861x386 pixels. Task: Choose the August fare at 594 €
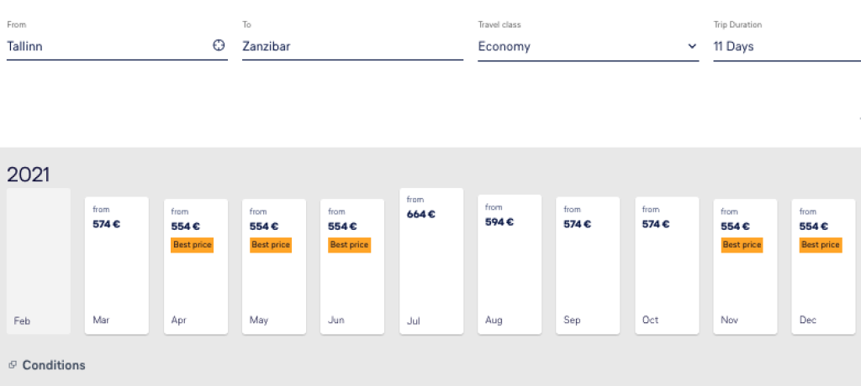coord(509,264)
